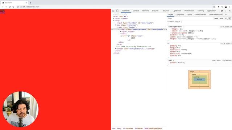Image resolution: width=232 pixels, height=130 pixels.
Task: Go forward in browser history
Action: 6,7
